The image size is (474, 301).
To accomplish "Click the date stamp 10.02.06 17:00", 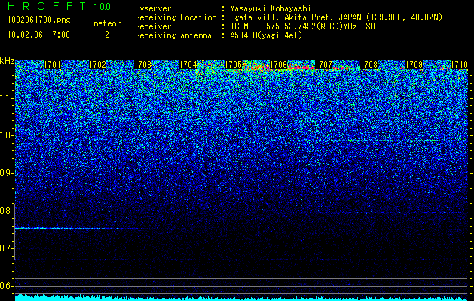I will click(38, 35).
